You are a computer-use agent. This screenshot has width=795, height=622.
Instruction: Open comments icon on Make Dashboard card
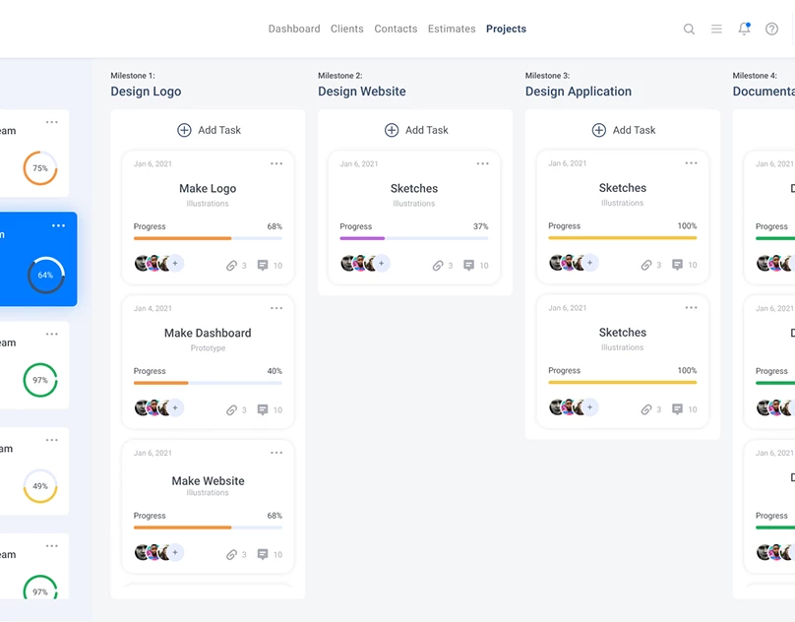(x=263, y=409)
